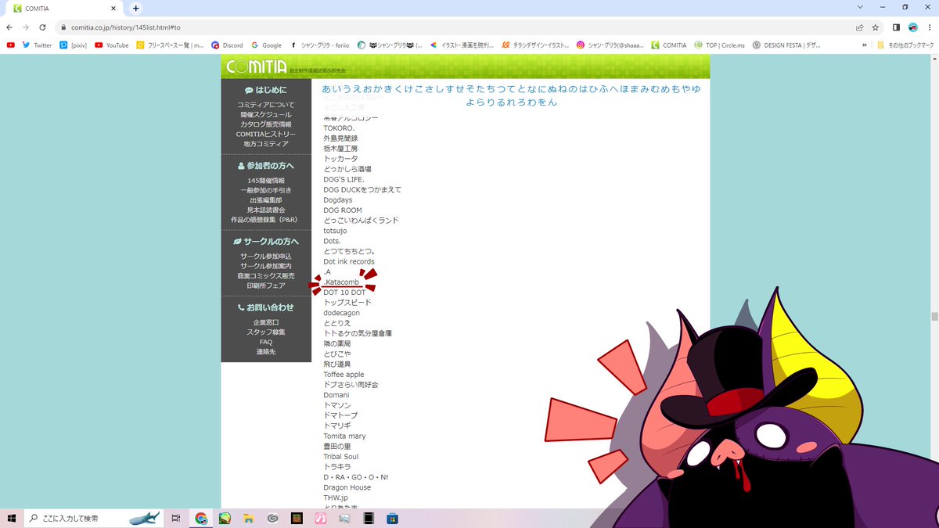Image resolution: width=939 pixels, height=528 pixels.
Task: Select the COMITIA browser tab
Action: pos(64,8)
